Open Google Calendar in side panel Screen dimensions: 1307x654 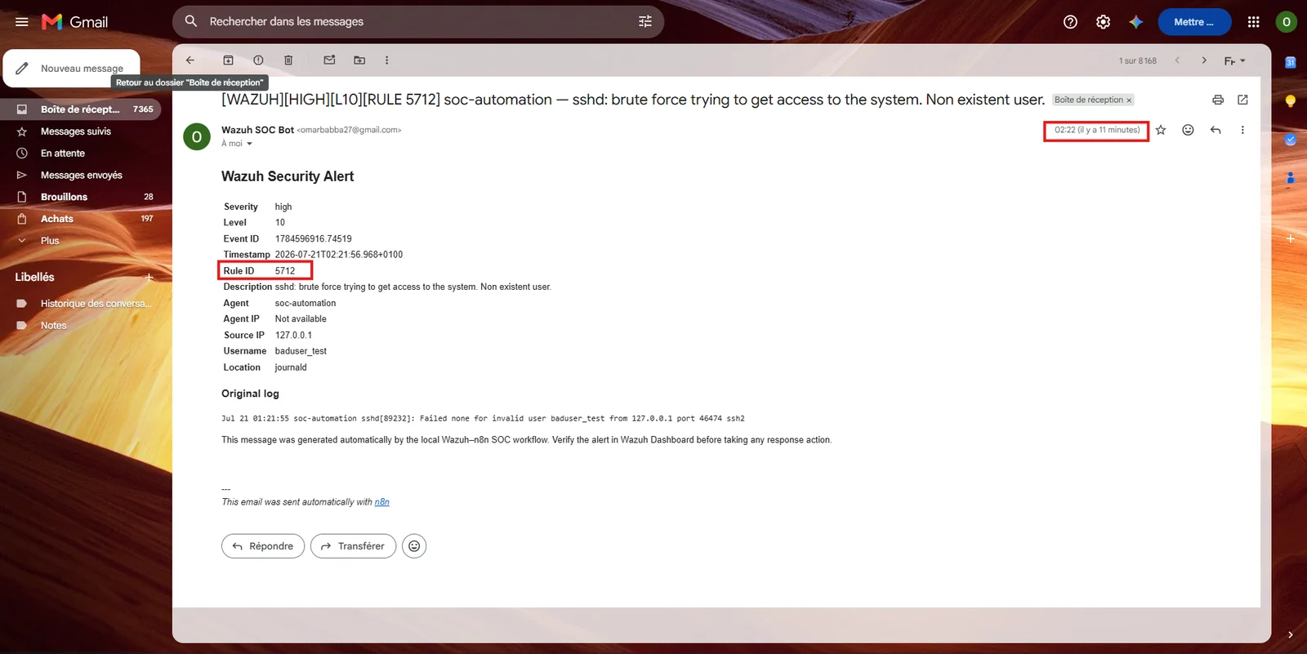coord(1291,62)
